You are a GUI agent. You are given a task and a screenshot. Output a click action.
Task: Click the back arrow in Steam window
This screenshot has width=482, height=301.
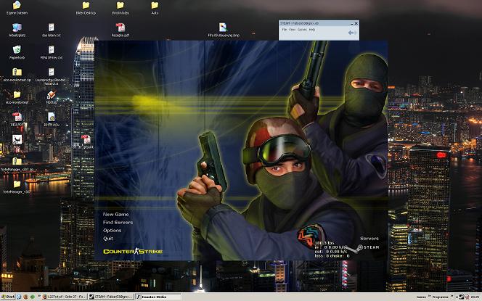click(352, 33)
